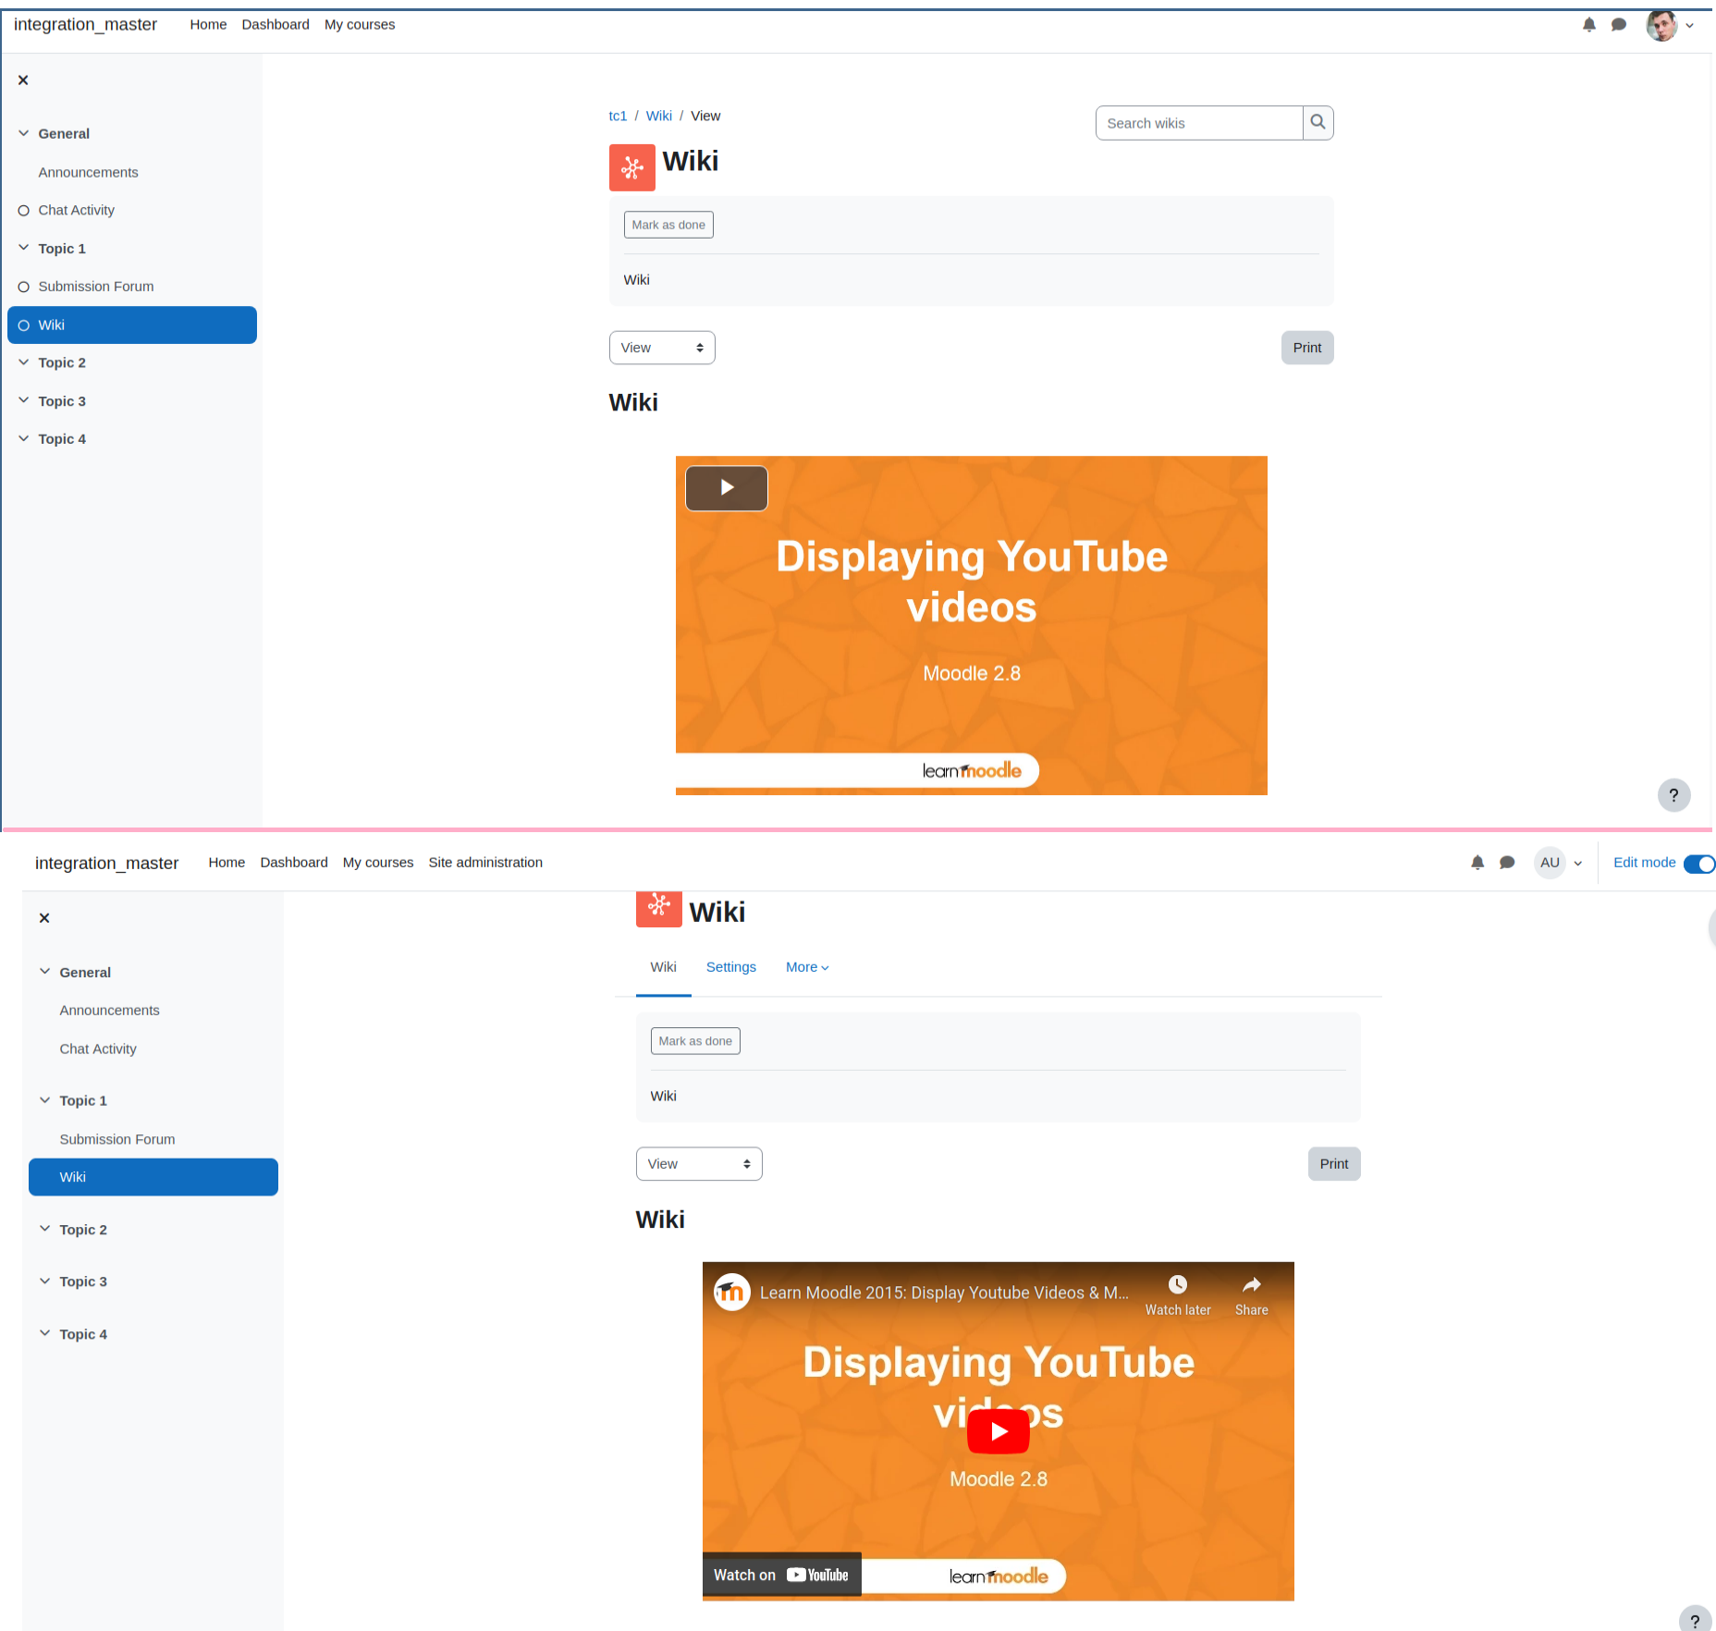Click orange Wiki activity icon in top page
Viewport: 1716px width, 1631px height.
[631, 167]
